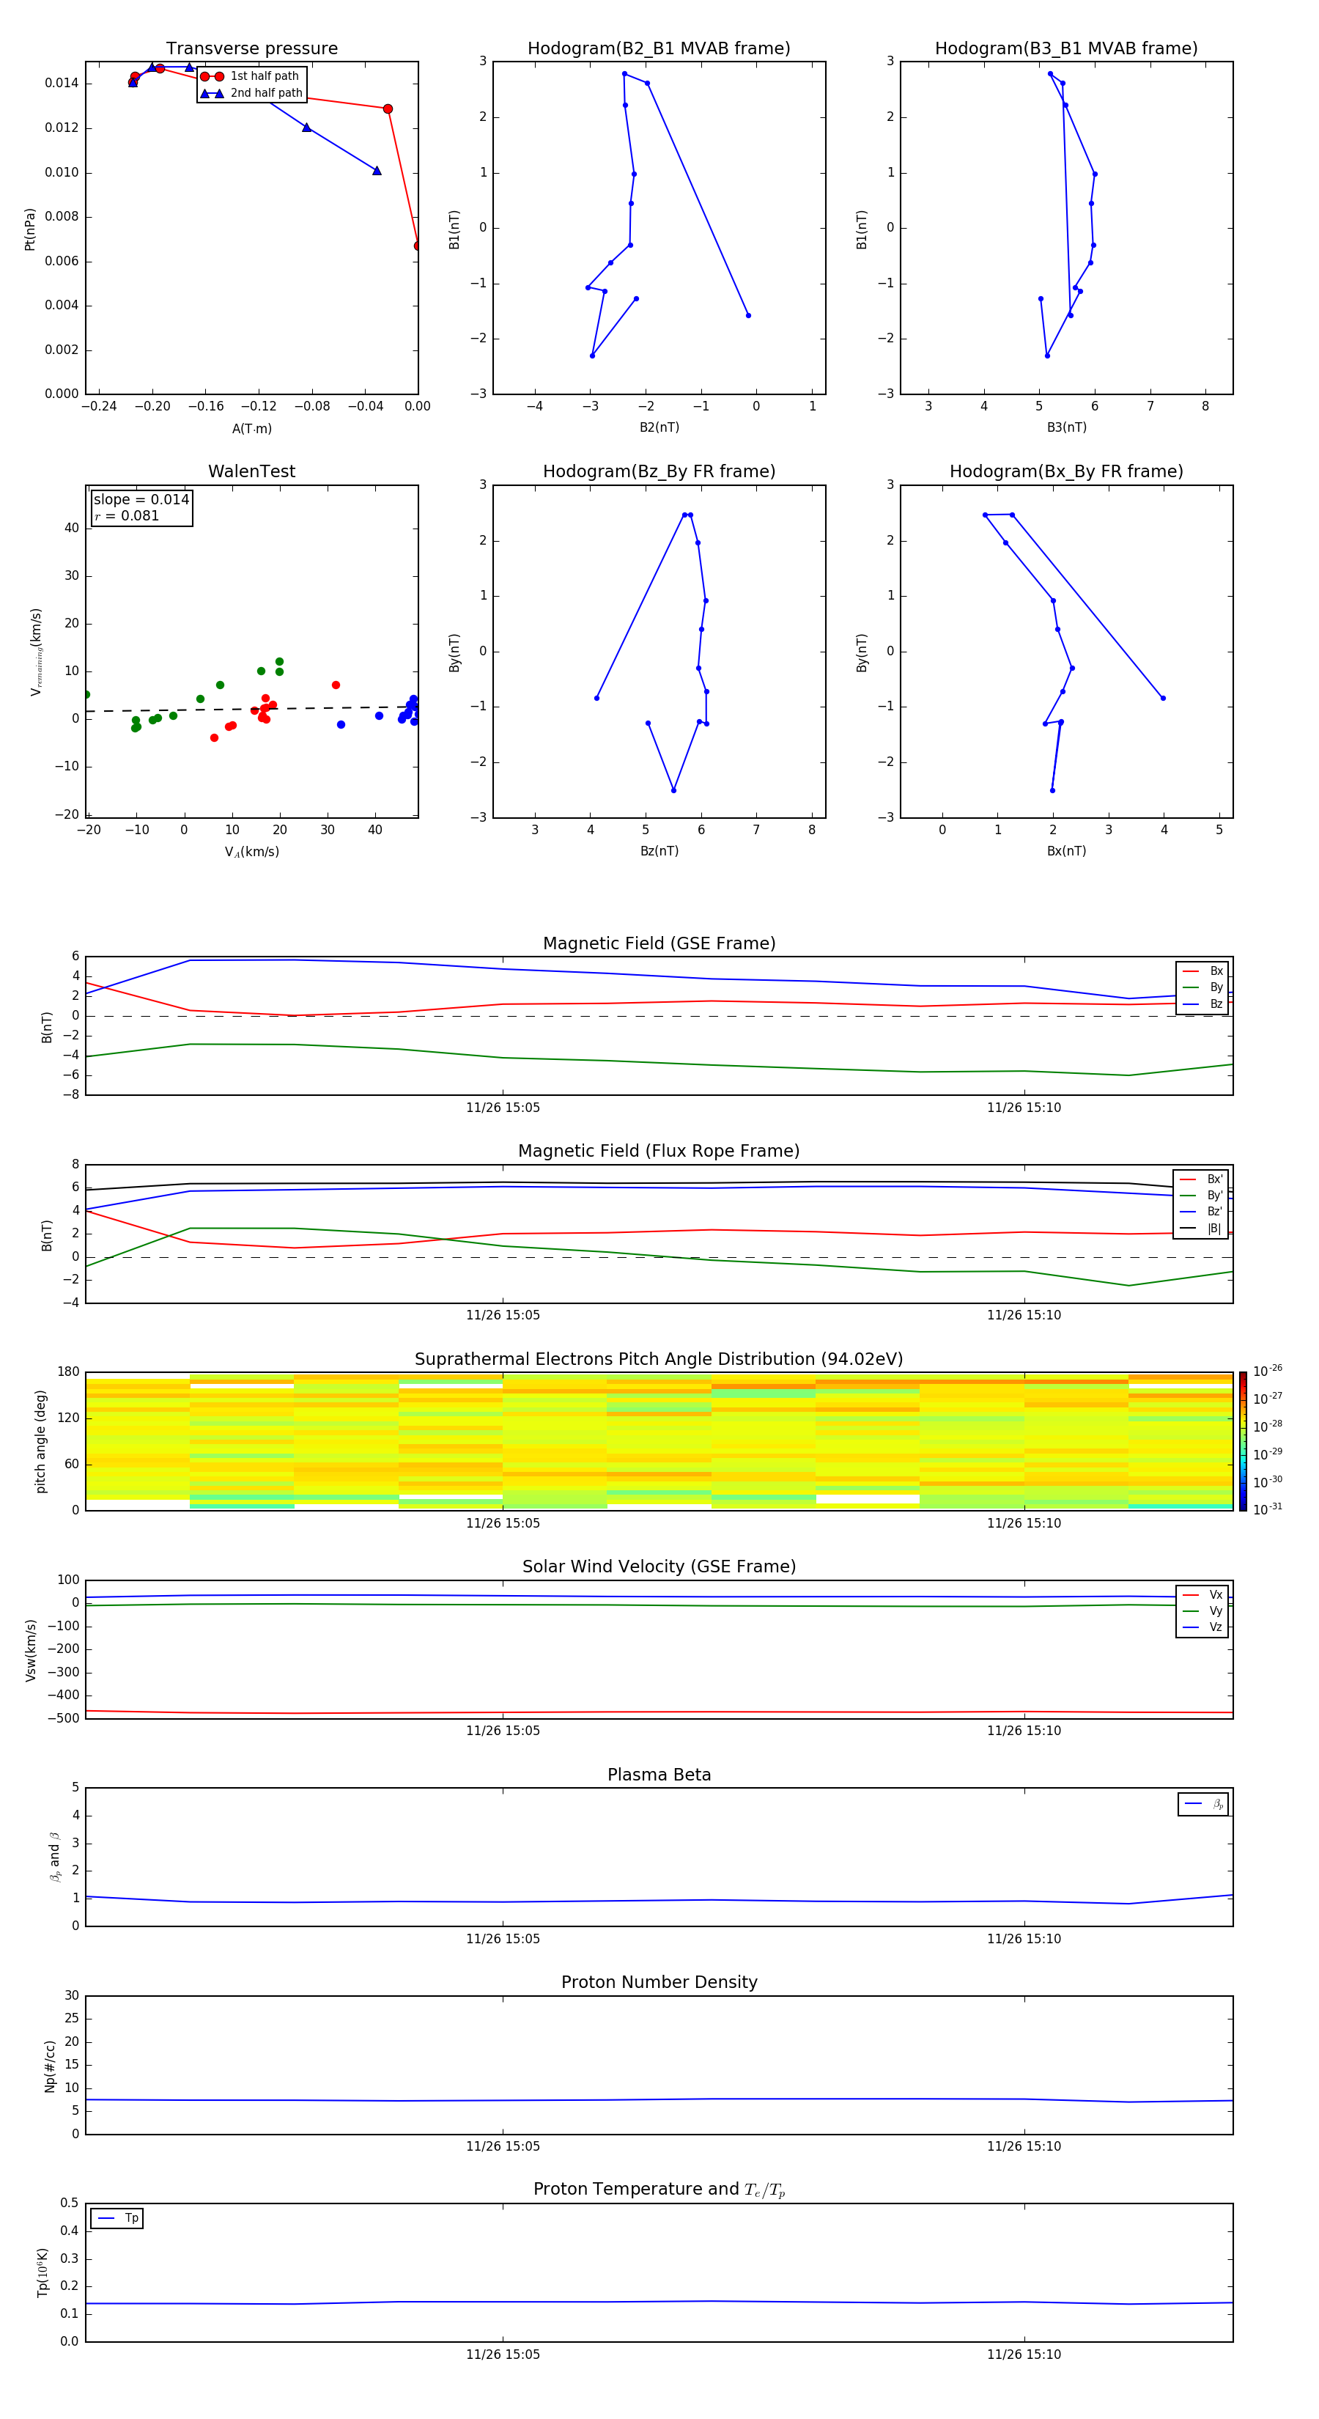Click the "Tp" legend entry

pyautogui.click(x=117, y=2218)
